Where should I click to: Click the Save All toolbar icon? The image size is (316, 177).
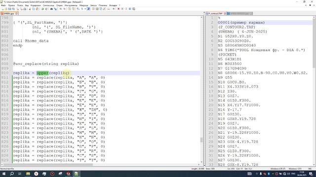[13, 9]
